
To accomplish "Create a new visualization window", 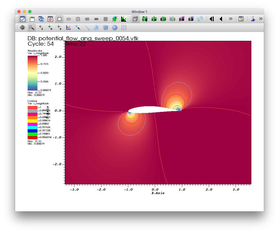I will click(x=32, y=19).
